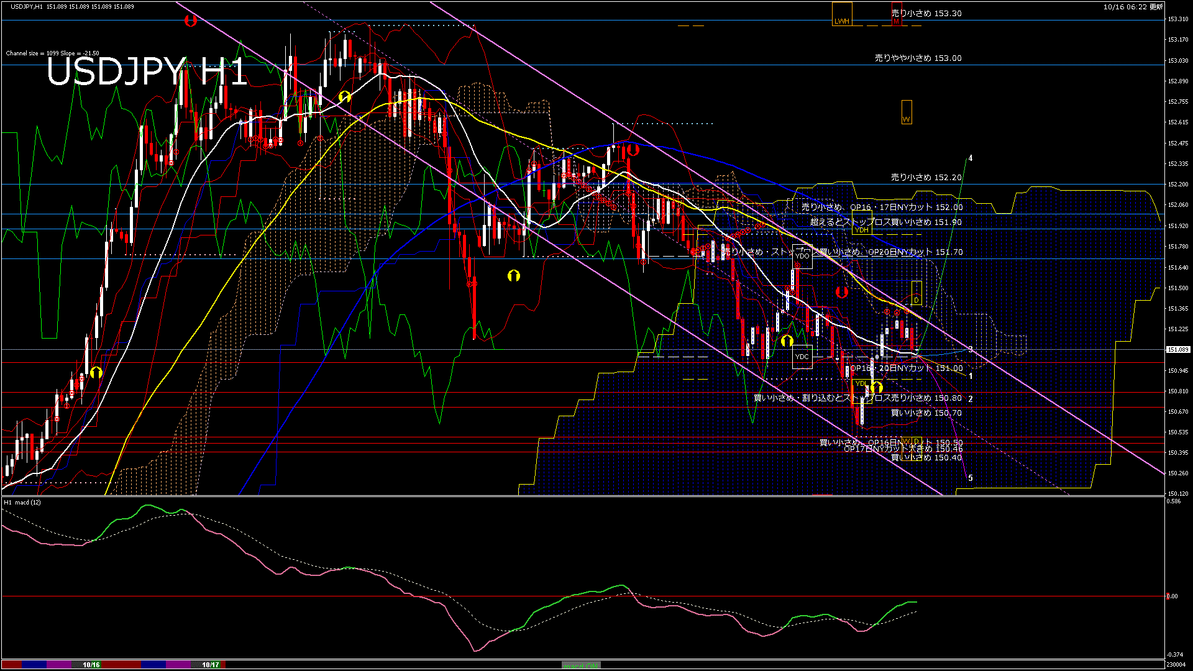
Task: Click the YDO marker box
Action: pos(802,256)
